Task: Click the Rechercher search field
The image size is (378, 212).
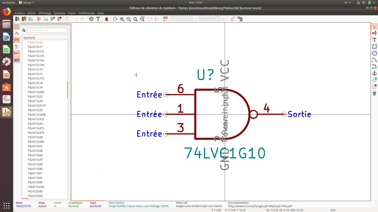Action: (x=48, y=30)
